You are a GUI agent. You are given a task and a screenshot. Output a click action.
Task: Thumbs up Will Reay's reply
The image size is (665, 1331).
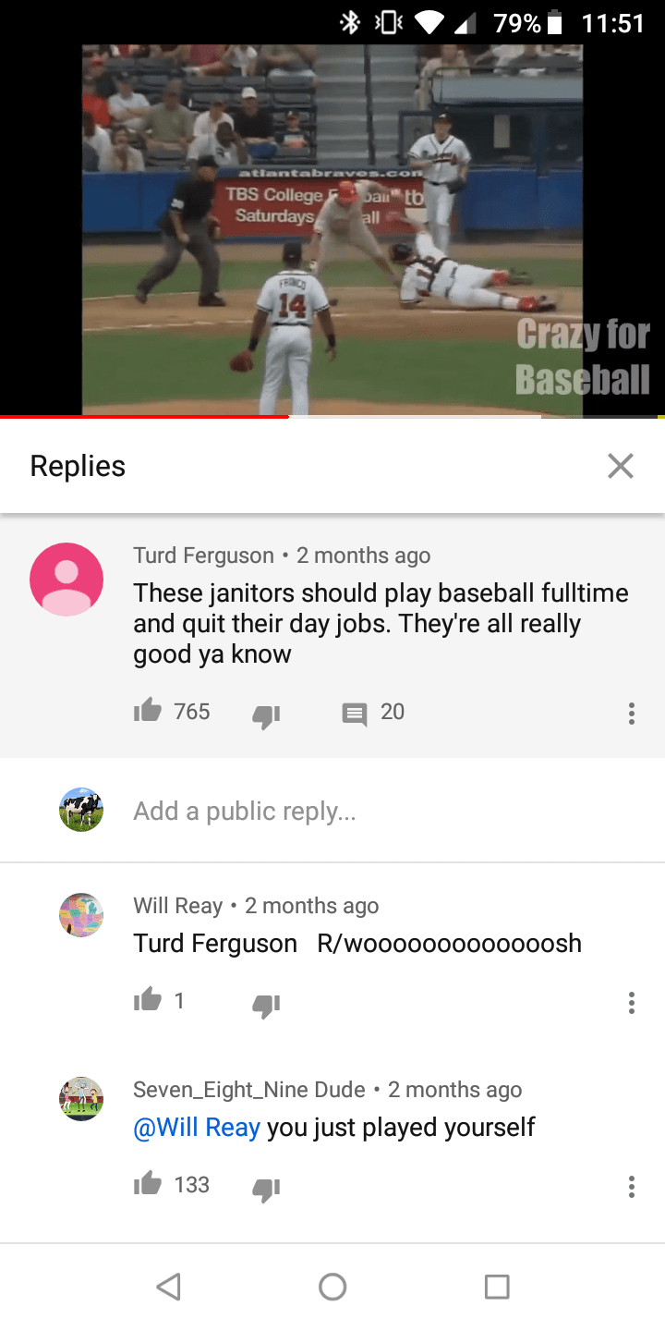tap(148, 999)
